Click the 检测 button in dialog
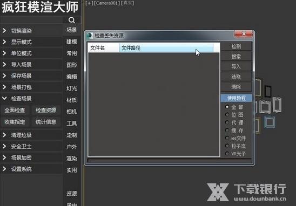The image size is (296, 206). 237,46
